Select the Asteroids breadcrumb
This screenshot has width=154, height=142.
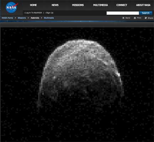click(35, 18)
